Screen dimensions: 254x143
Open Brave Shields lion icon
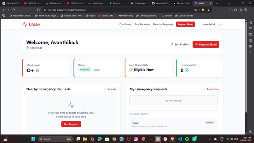[x=203, y=10]
